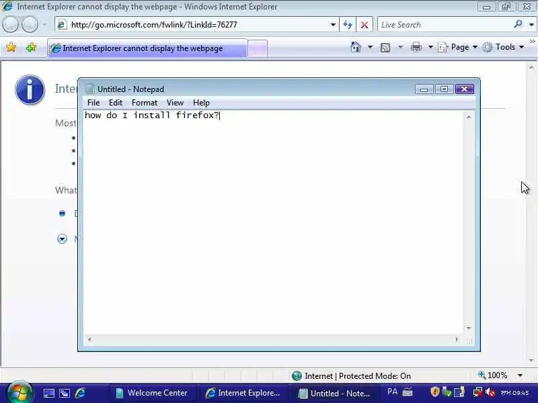Click the blue information icon on the page
This screenshot has width=538, height=403.
pos(30,90)
